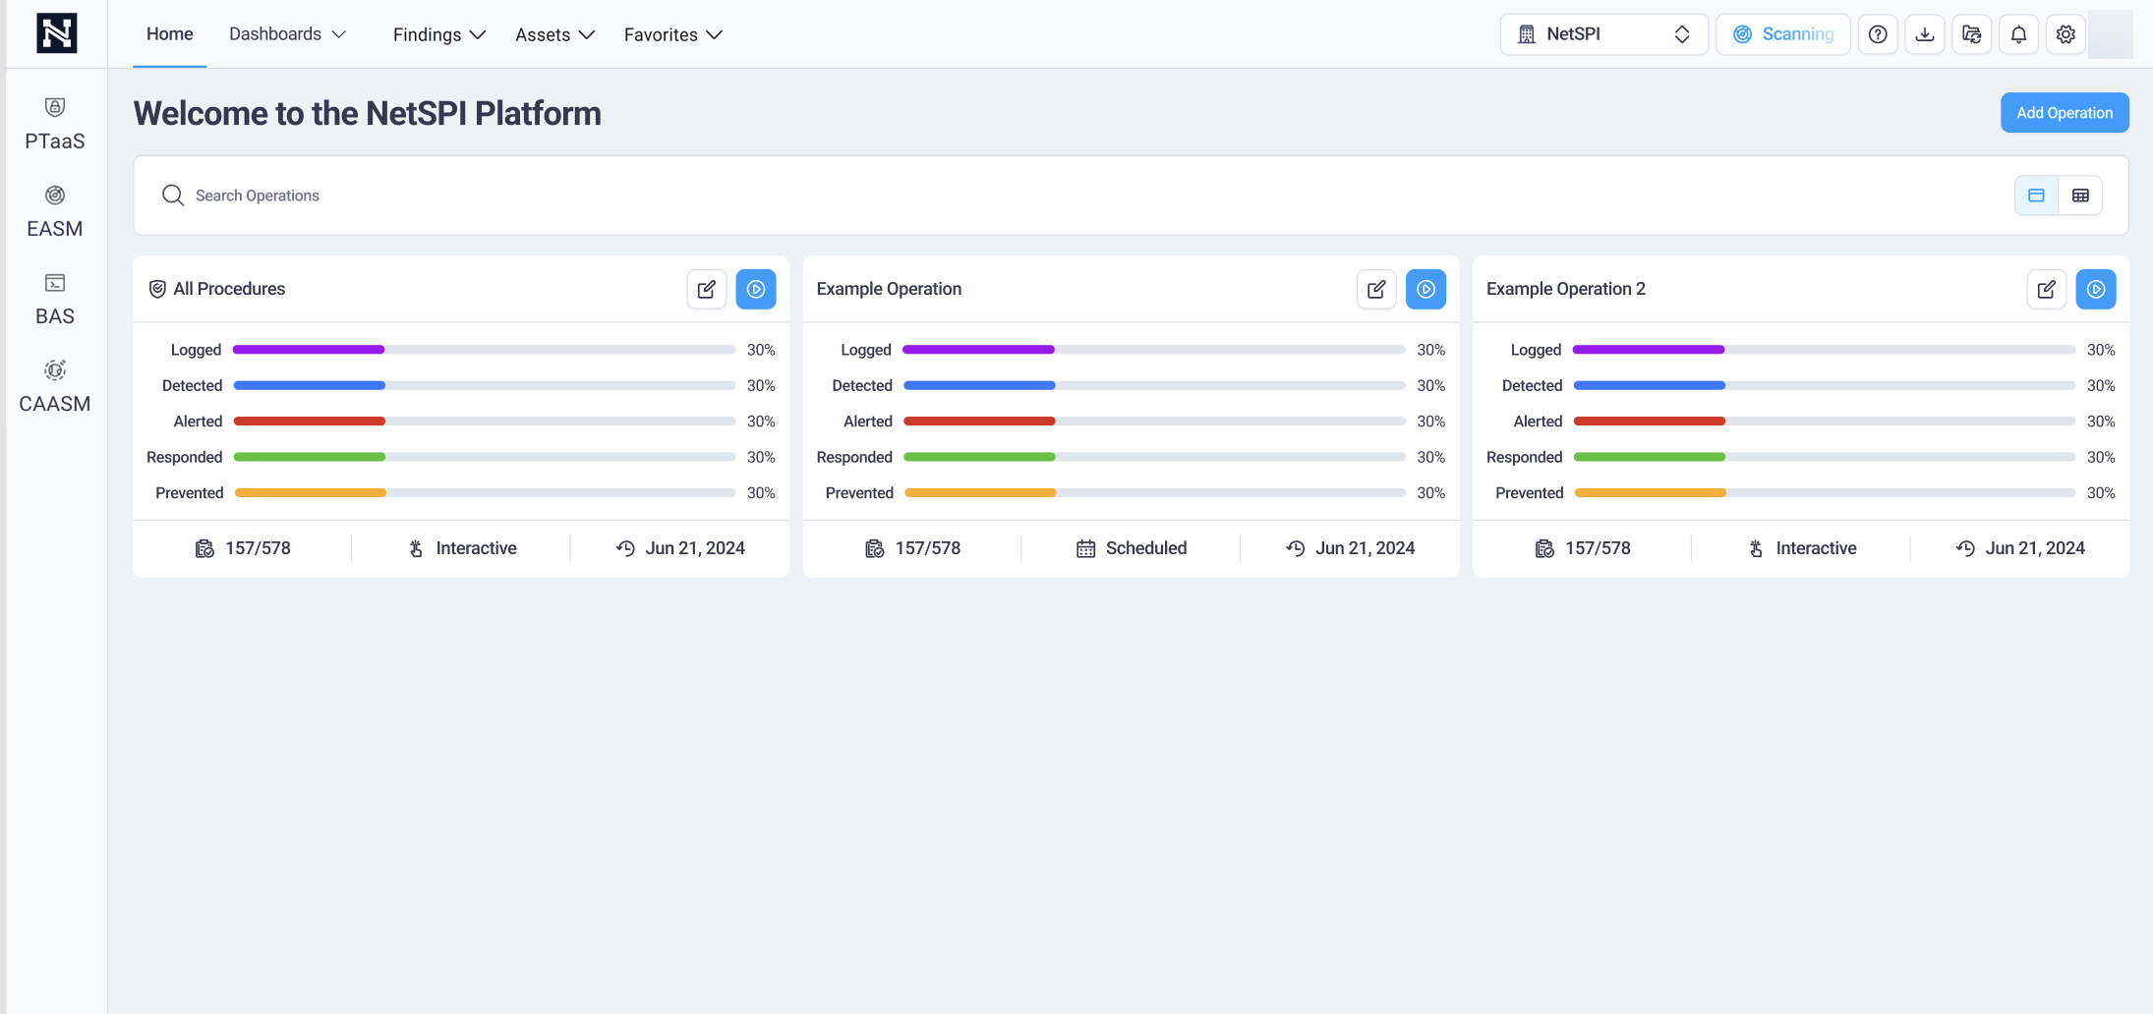Open PTaaS from the sidebar
This screenshot has height=1014, width=2153.
coord(55,125)
